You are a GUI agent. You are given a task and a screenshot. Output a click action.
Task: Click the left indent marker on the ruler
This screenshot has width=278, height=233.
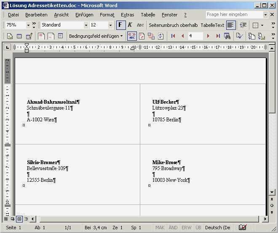point(27,51)
